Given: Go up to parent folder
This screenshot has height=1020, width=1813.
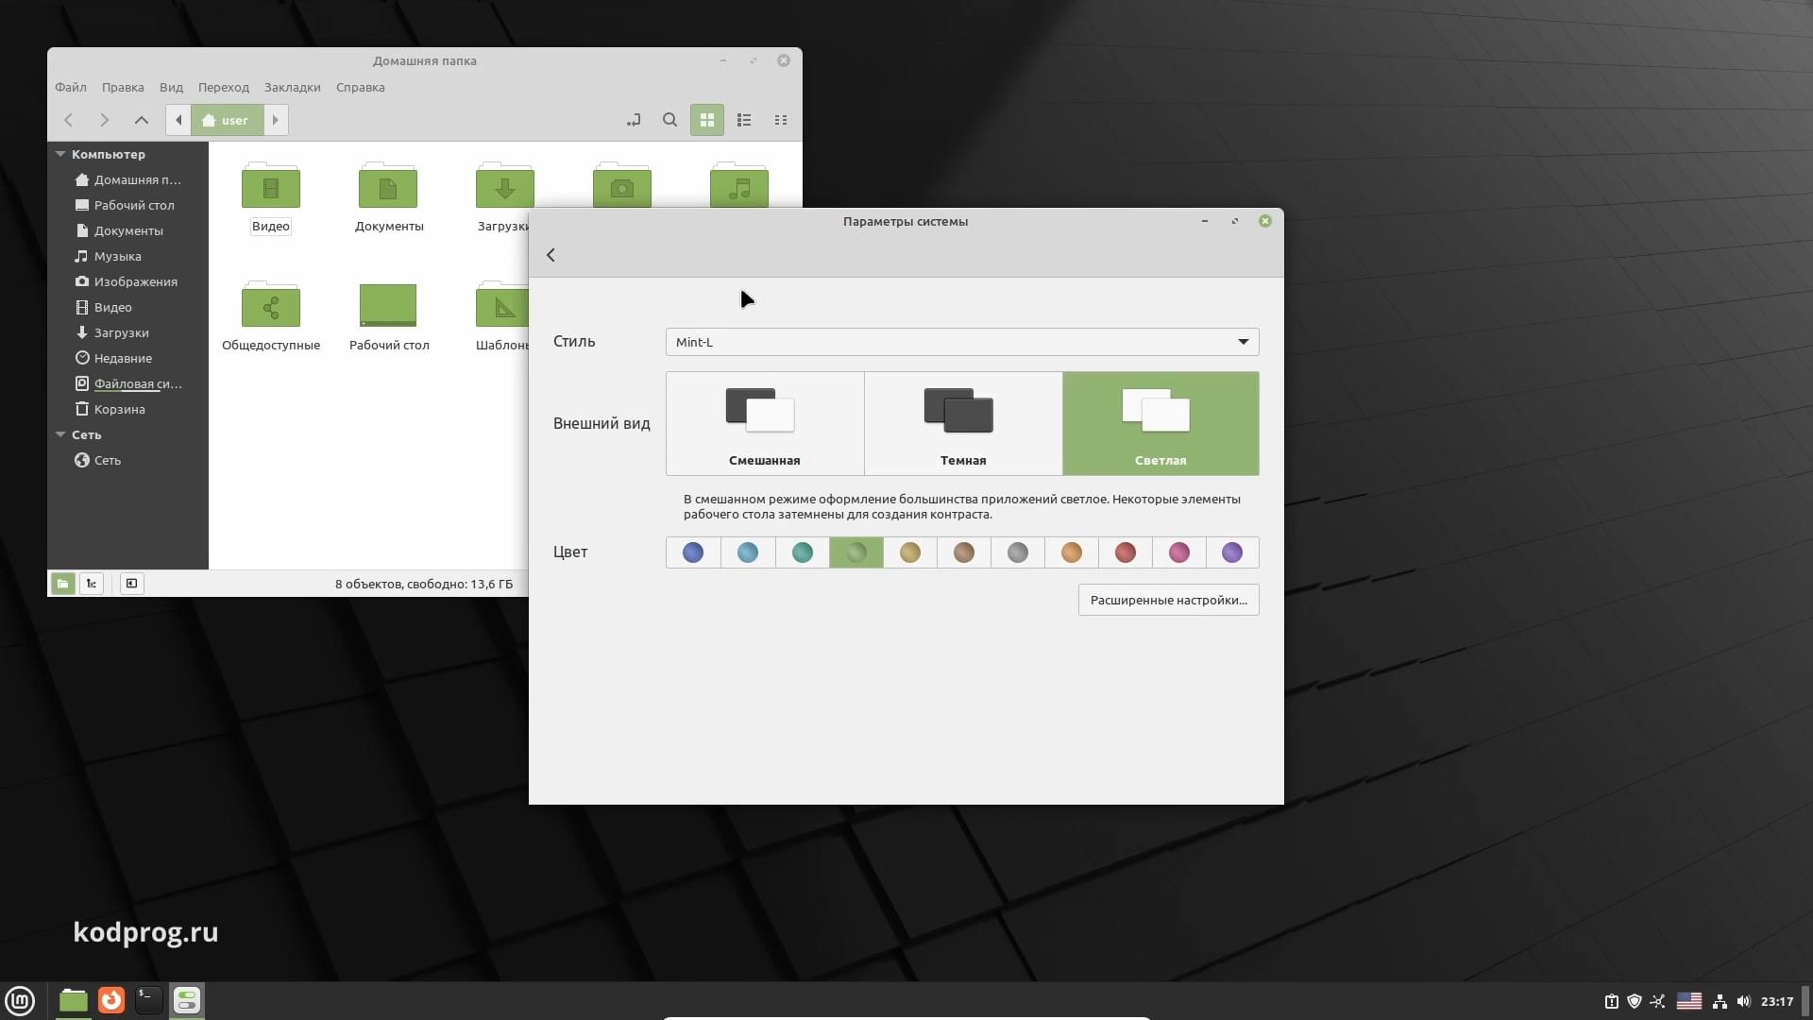Looking at the screenshot, I should [142, 120].
